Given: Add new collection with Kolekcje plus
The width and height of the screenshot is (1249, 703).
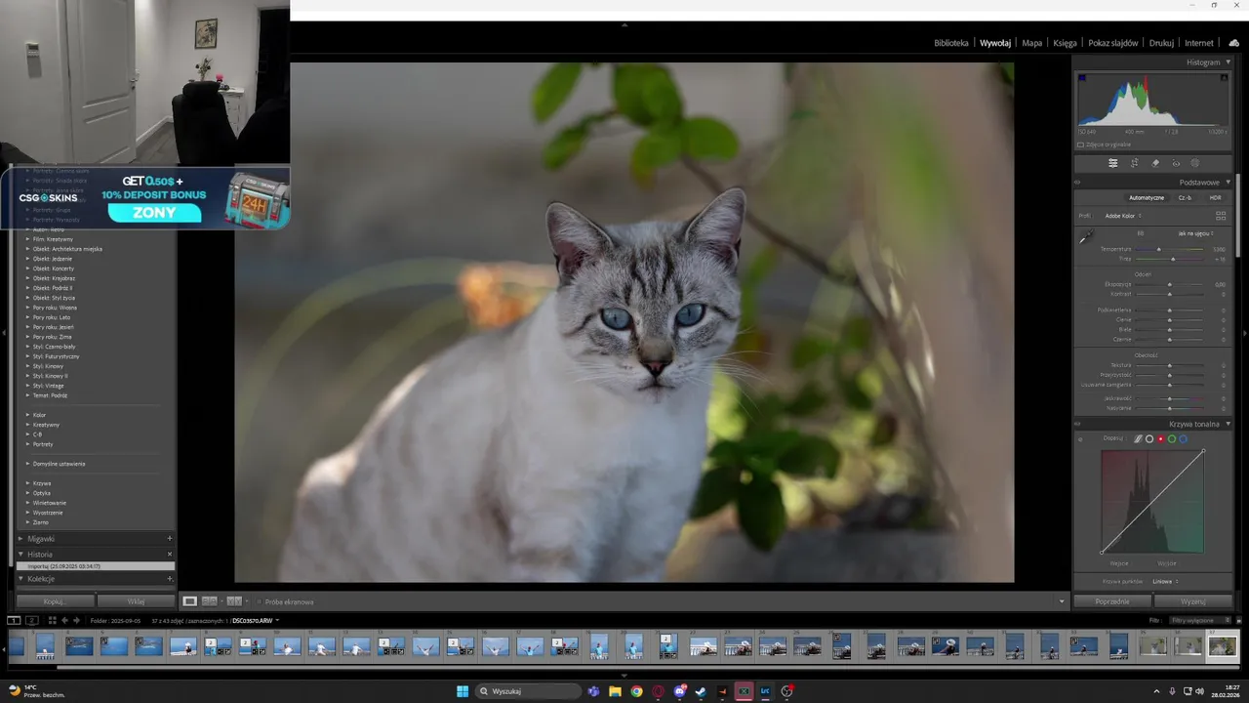Looking at the screenshot, I should click(x=169, y=579).
